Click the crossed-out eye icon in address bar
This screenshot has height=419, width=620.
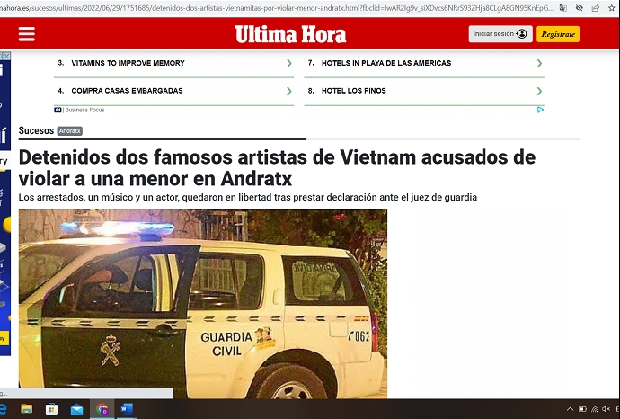point(580,7)
